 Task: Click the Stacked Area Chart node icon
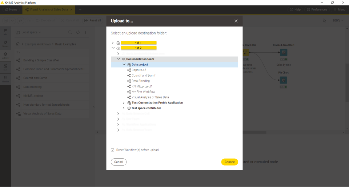point(283,52)
